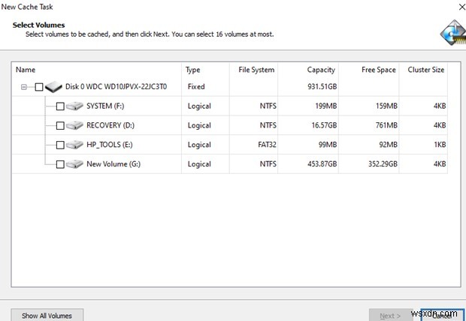Click the Next button
This screenshot has height=321, width=466.
click(390, 315)
